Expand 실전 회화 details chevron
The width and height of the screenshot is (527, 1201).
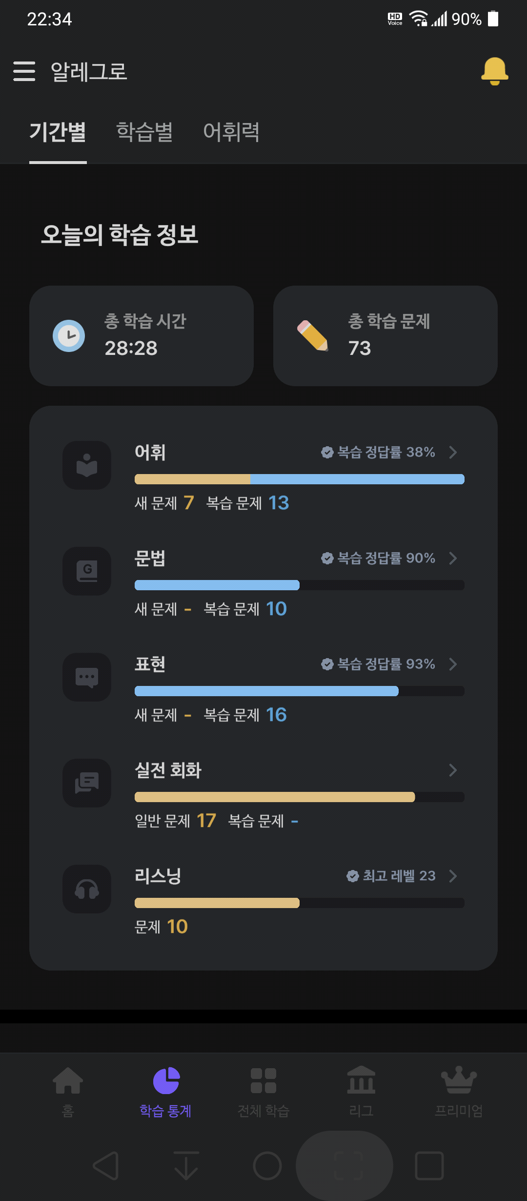pyautogui.click(x=453, y=770)
